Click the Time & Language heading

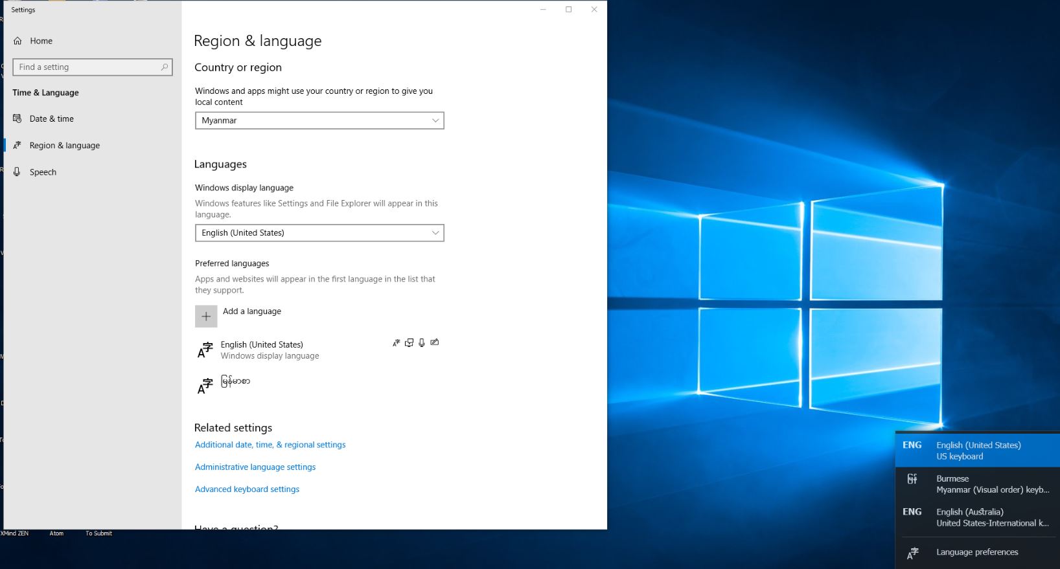tap(45, 93)
